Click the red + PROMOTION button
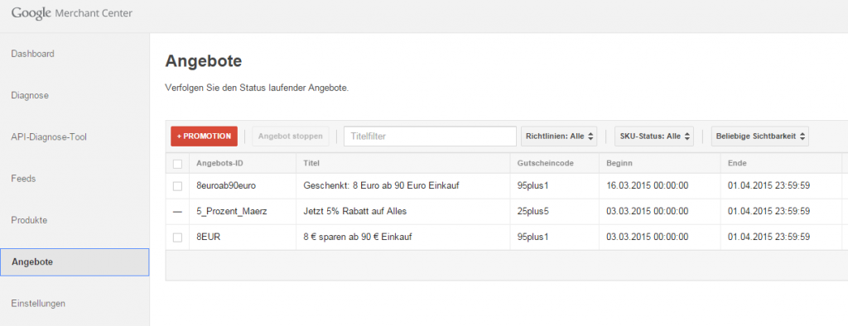848x326 pixels. [205, 137]
